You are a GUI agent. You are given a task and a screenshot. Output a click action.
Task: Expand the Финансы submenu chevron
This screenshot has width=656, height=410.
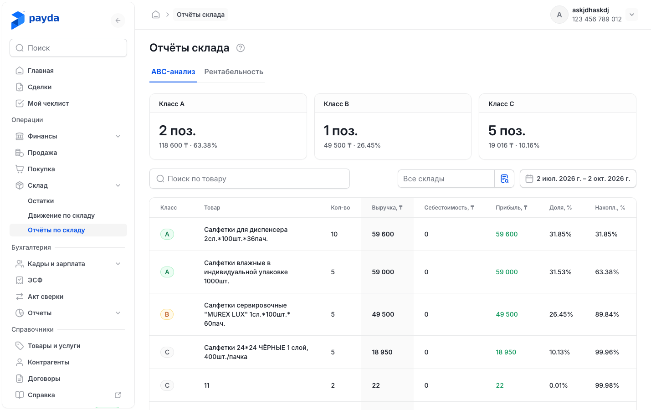[x=118, y=136]
